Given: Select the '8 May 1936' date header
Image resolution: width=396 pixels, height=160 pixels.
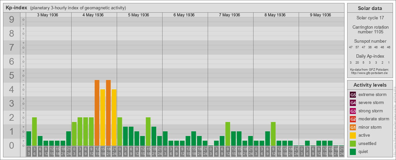Looking at the screenshot, I should [275, 15].
